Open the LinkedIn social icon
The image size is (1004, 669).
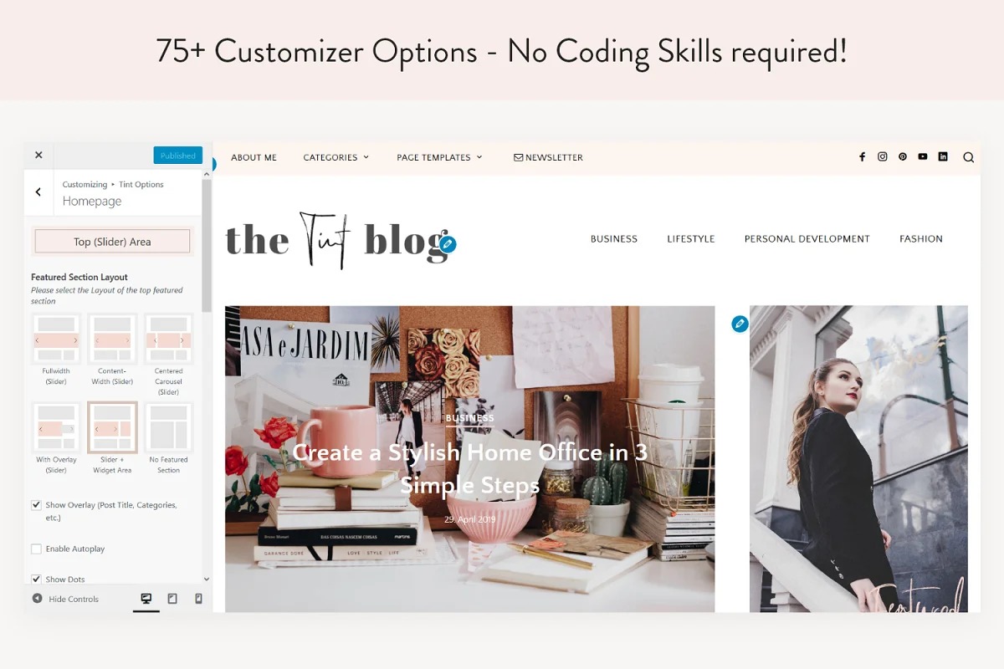(x=943, y=156)
